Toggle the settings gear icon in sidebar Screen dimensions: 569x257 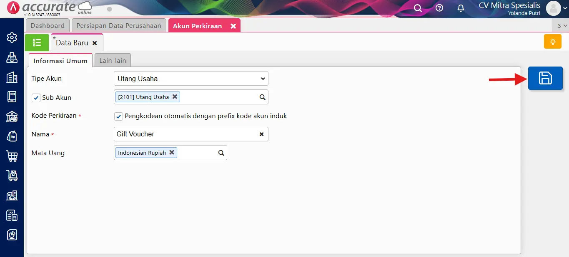tap(11, 37)
